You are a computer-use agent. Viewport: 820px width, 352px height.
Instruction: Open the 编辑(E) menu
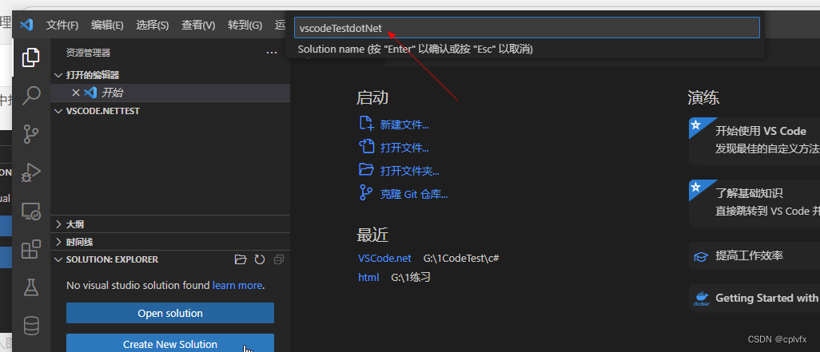107,25
